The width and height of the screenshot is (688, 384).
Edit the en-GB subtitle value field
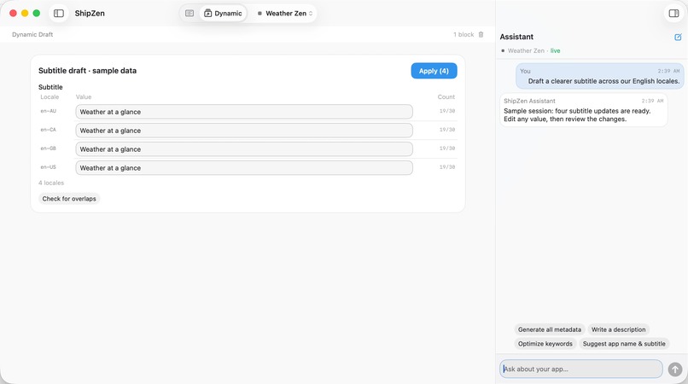pos(244,149)
